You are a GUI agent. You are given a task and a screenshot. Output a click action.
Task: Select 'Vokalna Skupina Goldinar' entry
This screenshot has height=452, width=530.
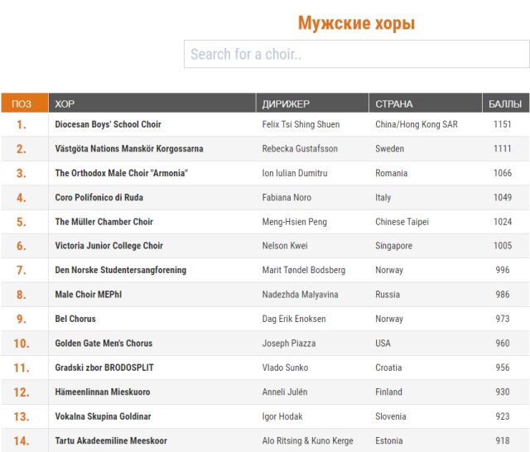pyautogui.click(x=103, y=416)
